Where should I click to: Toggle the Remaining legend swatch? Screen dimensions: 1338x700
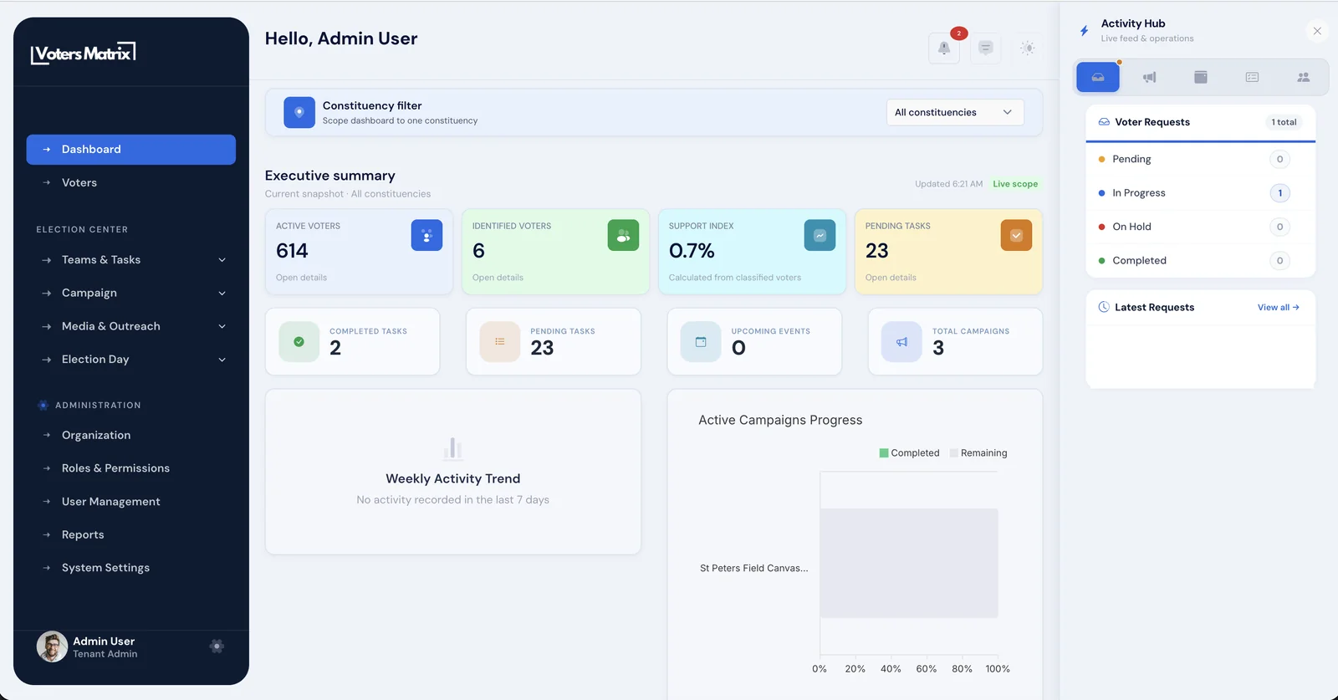(953, 453)
